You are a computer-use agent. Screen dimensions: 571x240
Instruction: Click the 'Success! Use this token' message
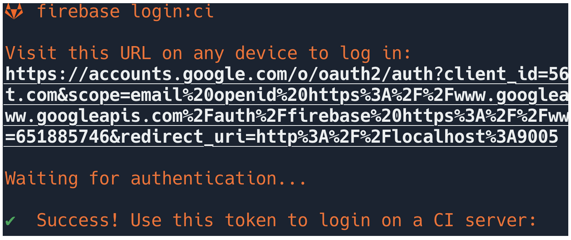coord(286,221)
